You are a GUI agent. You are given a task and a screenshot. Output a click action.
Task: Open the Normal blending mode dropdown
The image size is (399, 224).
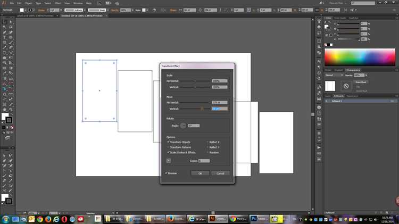point(333,75)
